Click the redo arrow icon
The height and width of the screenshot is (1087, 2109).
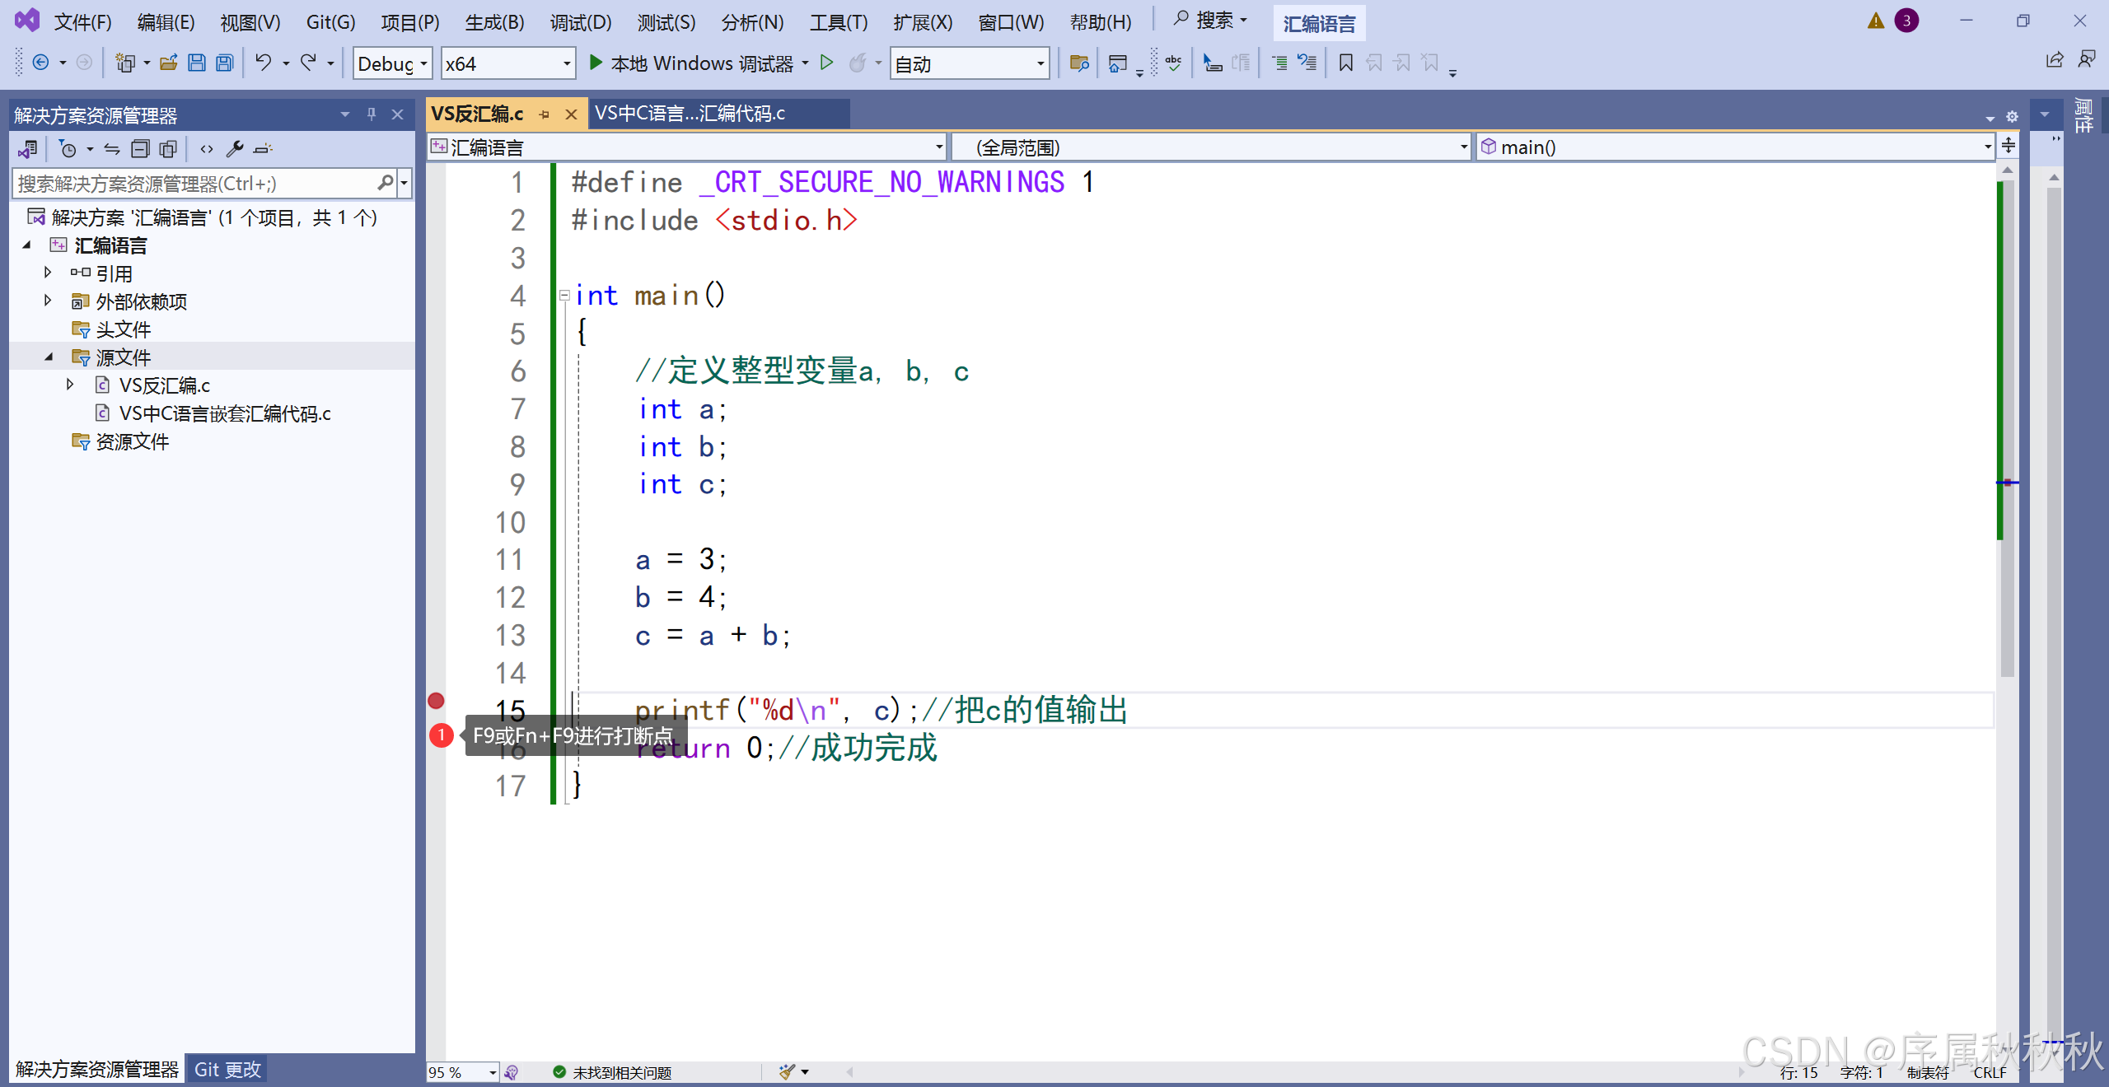[308, 63]
